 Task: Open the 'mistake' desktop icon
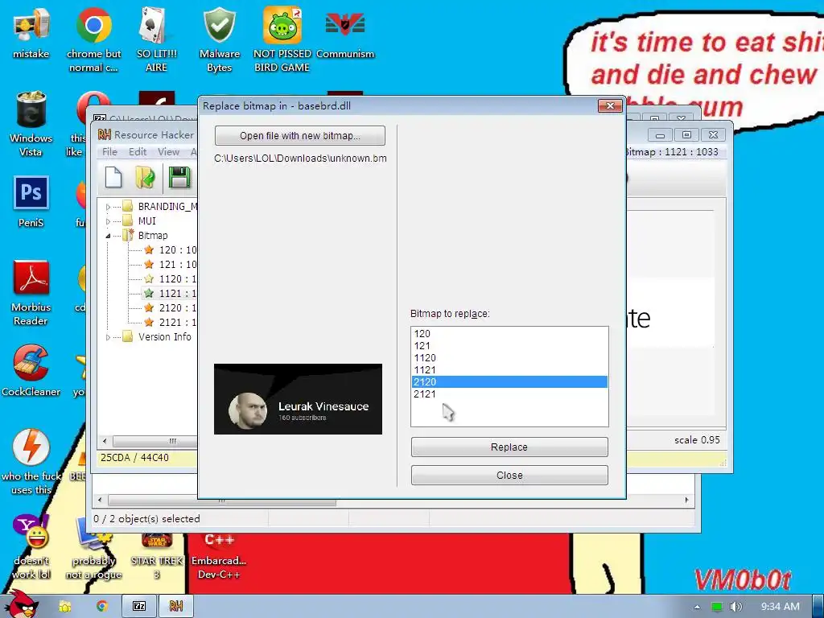tap(31, 32)
